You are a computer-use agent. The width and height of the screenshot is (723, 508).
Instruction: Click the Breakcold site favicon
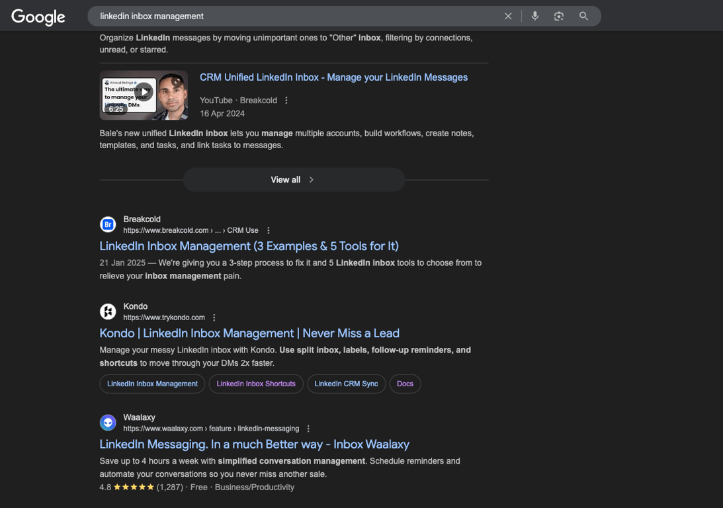click(x=108, y=224)
